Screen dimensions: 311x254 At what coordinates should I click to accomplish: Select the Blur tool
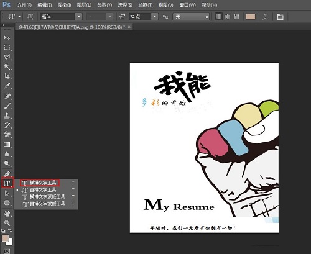pyautogui.click(x=7, y=154)
